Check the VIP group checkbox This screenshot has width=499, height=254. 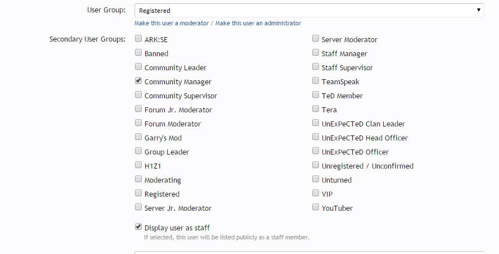(x=316, y=193)
